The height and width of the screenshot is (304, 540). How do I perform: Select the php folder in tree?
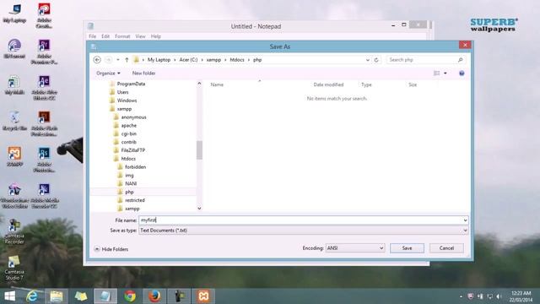pos(129,192)
